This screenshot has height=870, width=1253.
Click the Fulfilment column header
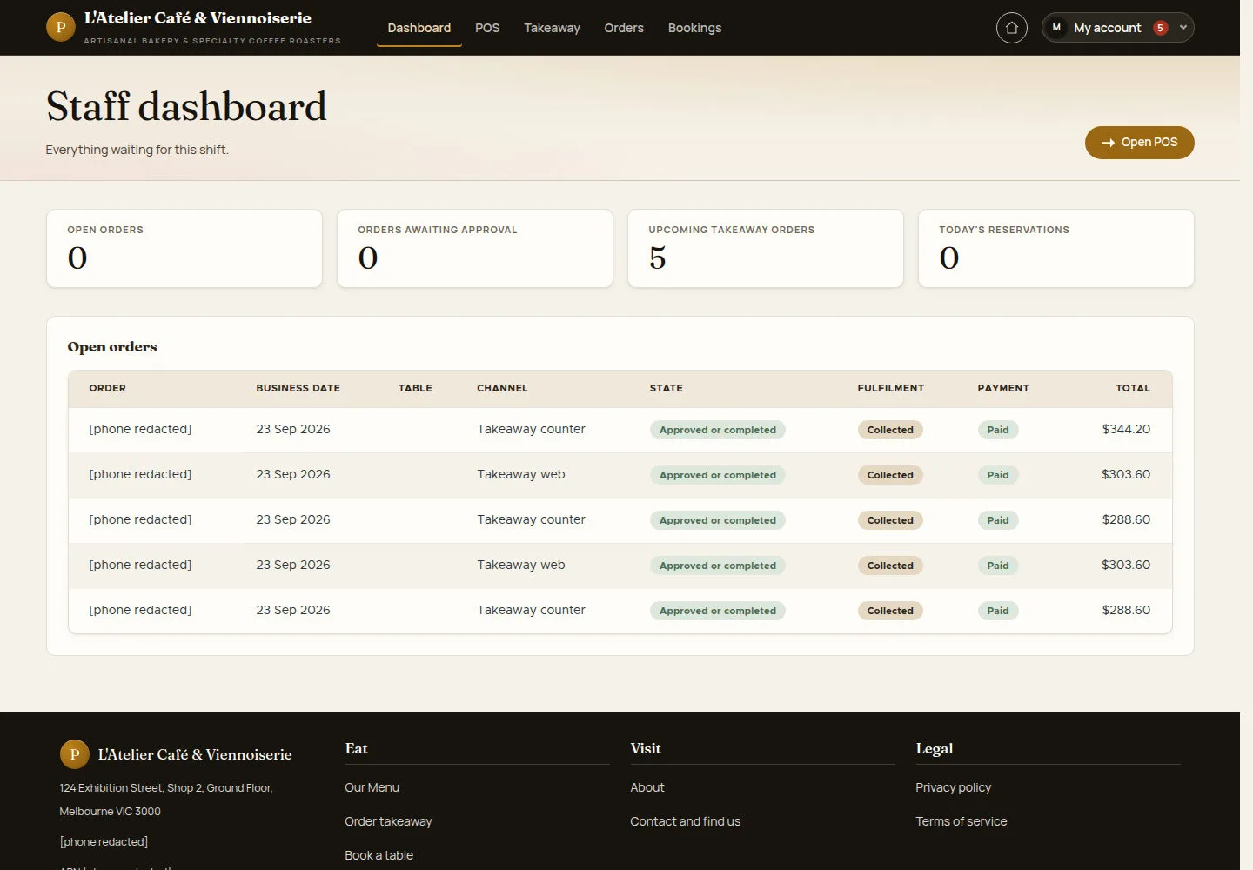pyautogui.click(x=890, y=388)
